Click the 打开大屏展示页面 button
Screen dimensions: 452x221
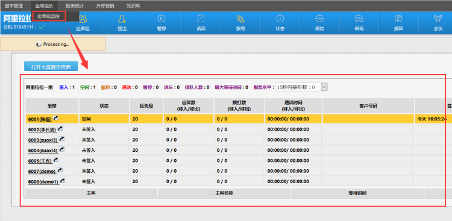point(51,67)
